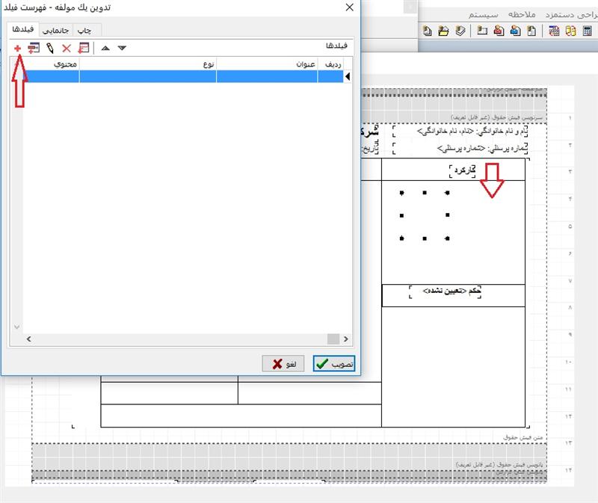
Task: Move field up with the up arrow
Action: click(x=105, y=48)
